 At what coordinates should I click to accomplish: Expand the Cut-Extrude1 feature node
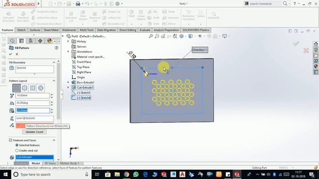(68, 88)
